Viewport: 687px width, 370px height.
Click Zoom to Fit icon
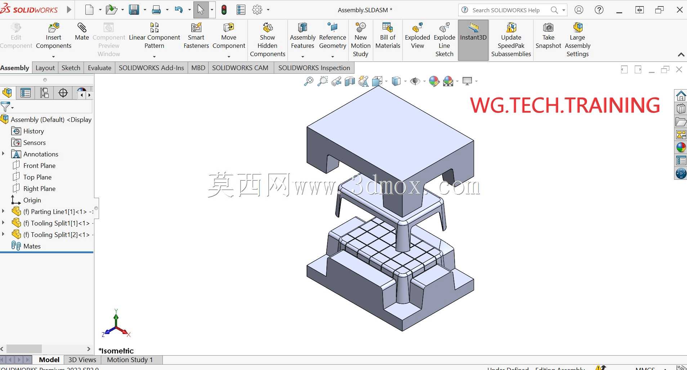[309, 81]
